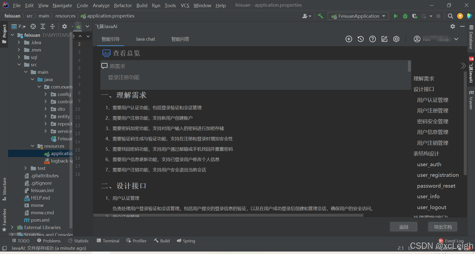This screenshot has height=254, width=475.
Task: Select the user_auth item in the outline
Action: click(x=429, y=164)
